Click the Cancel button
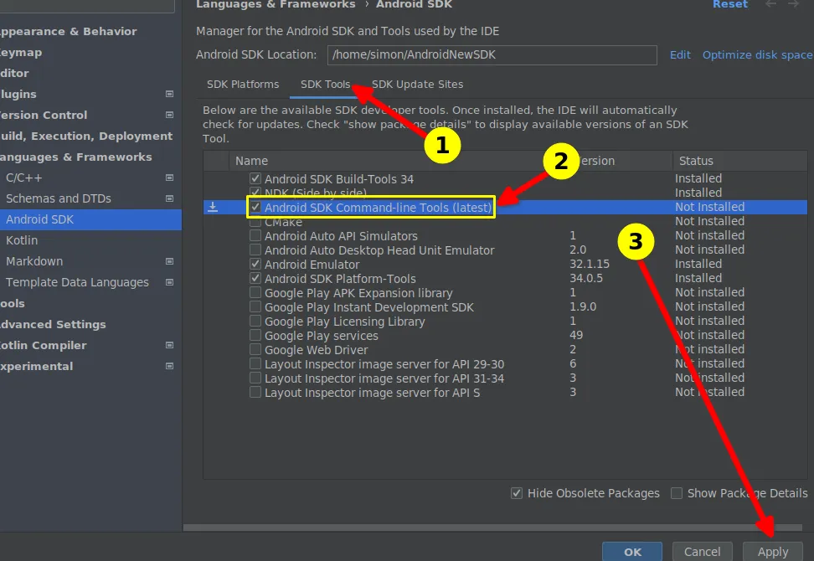This screenshot has height=561, width=814. (702, 552)
